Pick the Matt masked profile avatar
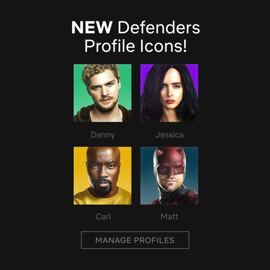Viewport: 270px width, 270px height. coord(169,175)
